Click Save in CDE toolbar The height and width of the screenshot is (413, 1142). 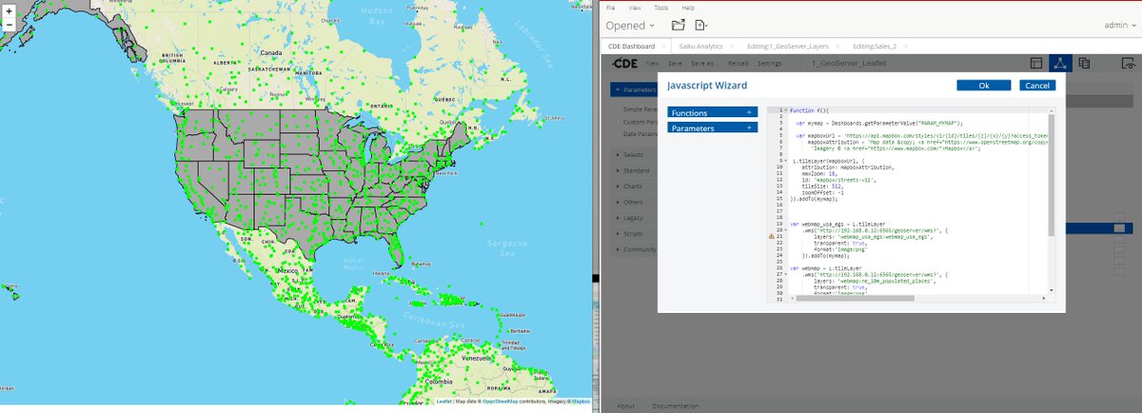(675, 63)
